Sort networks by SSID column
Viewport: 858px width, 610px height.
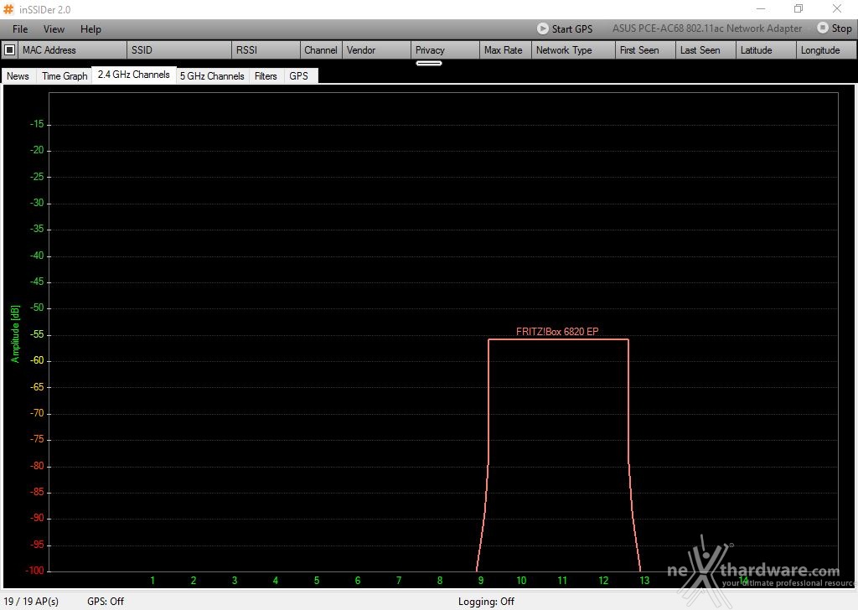click(x=179, y=49)
